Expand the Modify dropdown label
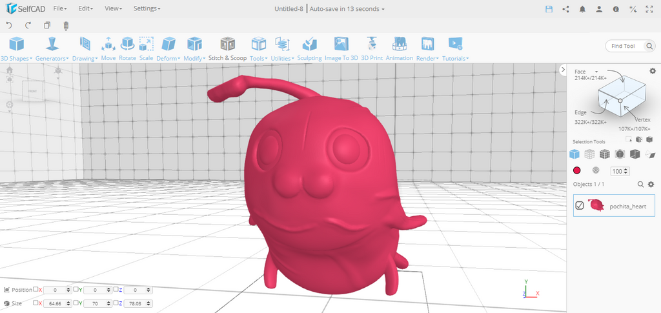This screenshot has height=313, width=661. coord(194,58)
